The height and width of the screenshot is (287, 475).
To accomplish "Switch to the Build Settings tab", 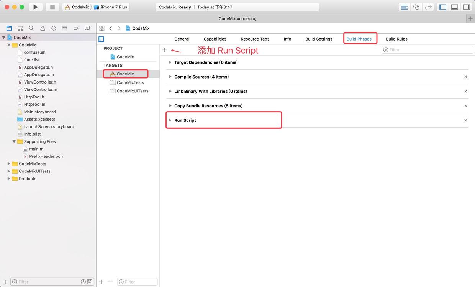I will [319, 39].
